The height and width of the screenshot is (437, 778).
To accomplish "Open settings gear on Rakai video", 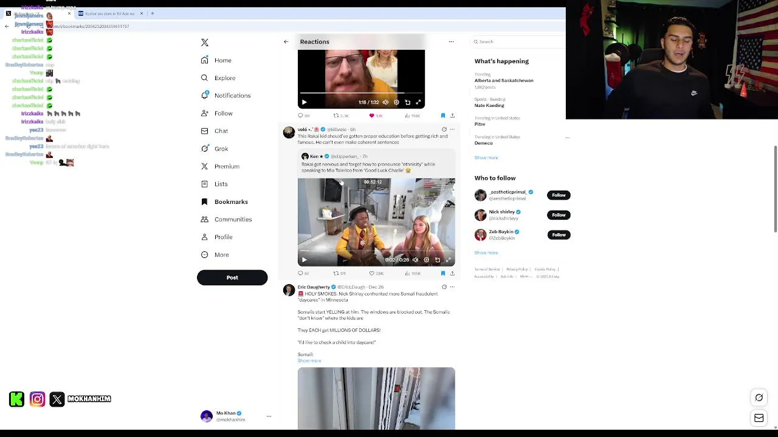I will [426, 260].
